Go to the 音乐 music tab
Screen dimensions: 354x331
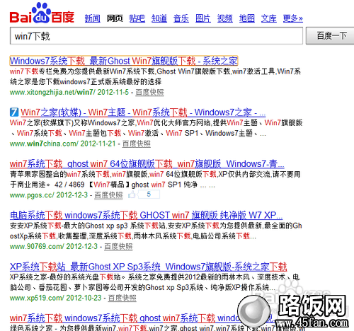click(181, 18)
